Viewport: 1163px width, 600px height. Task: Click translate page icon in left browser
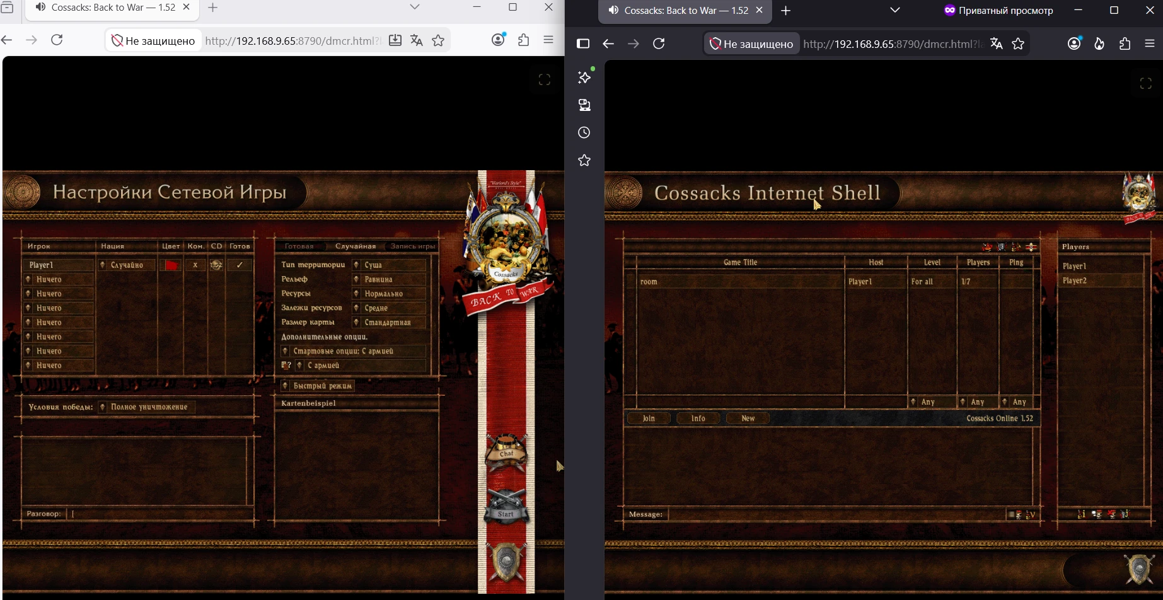416,40
